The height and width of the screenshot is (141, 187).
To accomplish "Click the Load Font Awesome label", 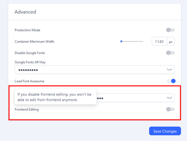I will [29, 81].
